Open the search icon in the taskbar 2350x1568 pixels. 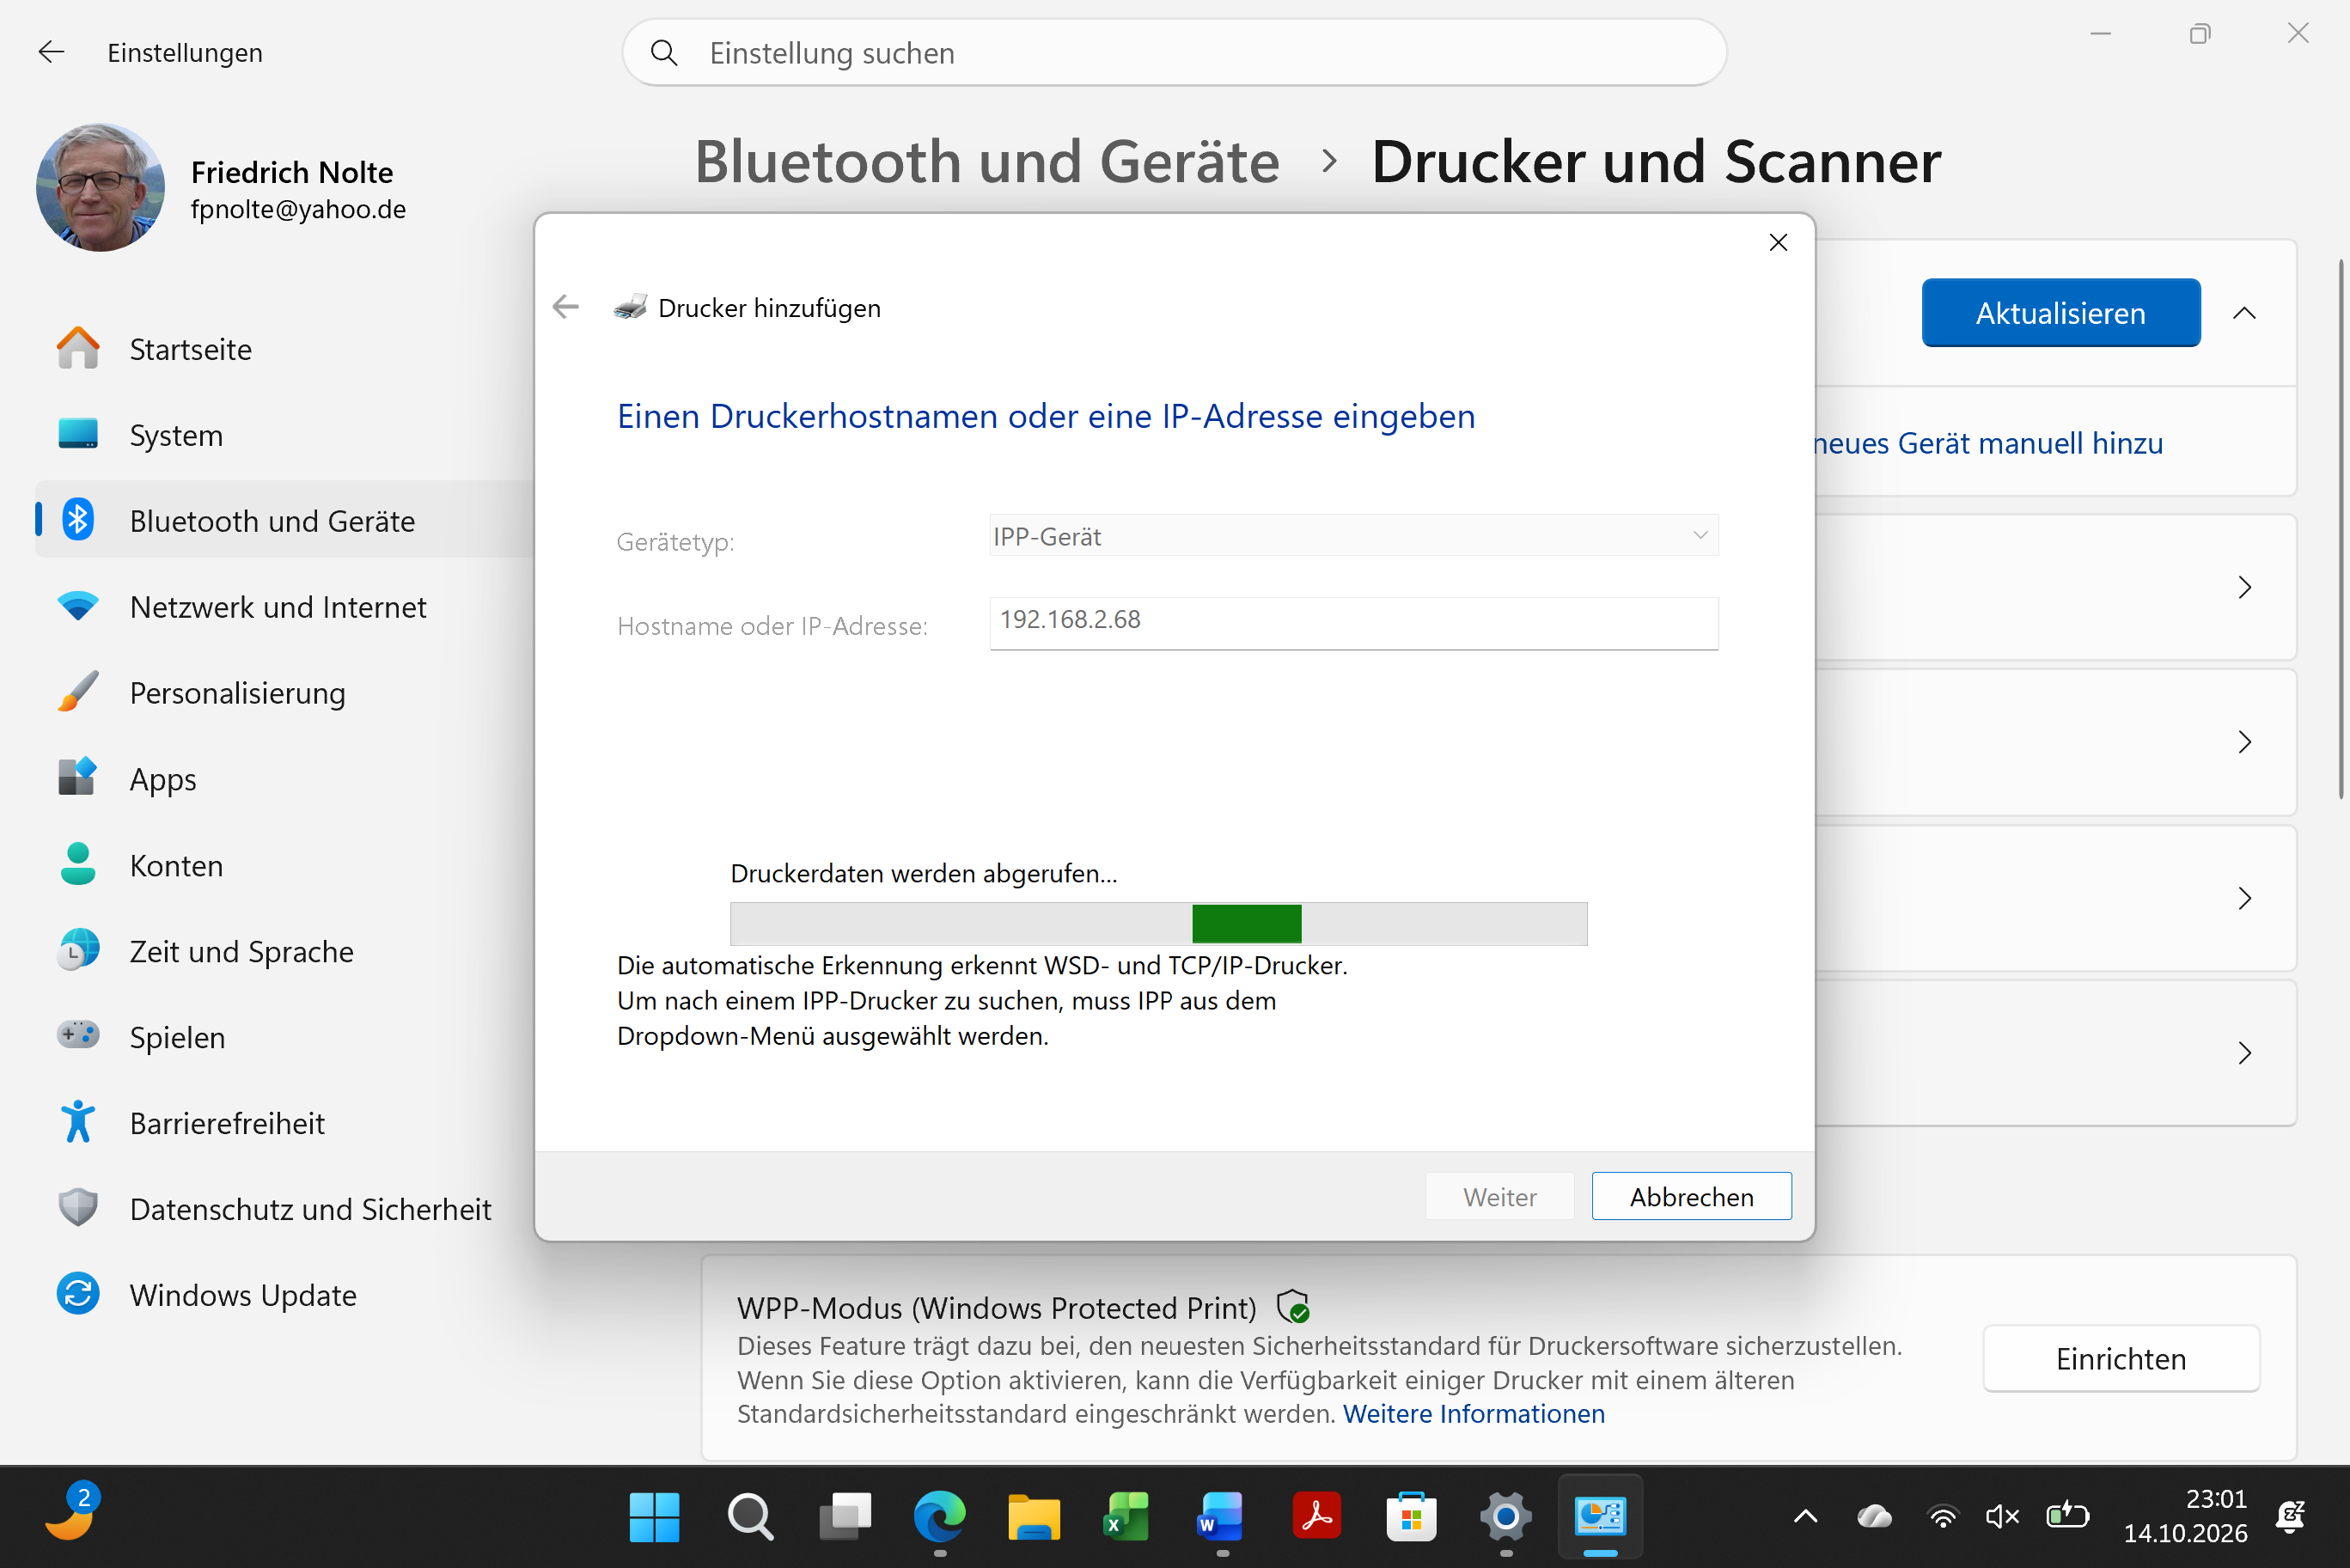pos(749,1517)
